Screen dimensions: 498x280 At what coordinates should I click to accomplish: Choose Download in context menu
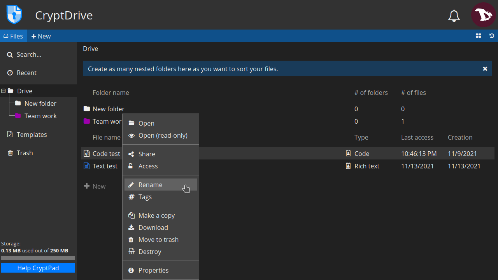[161, 227]
